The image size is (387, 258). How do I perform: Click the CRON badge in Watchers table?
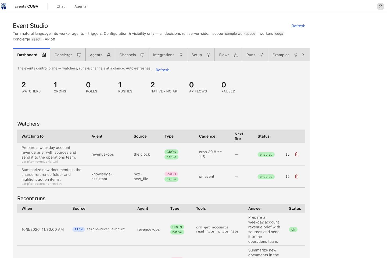point(171,152)
